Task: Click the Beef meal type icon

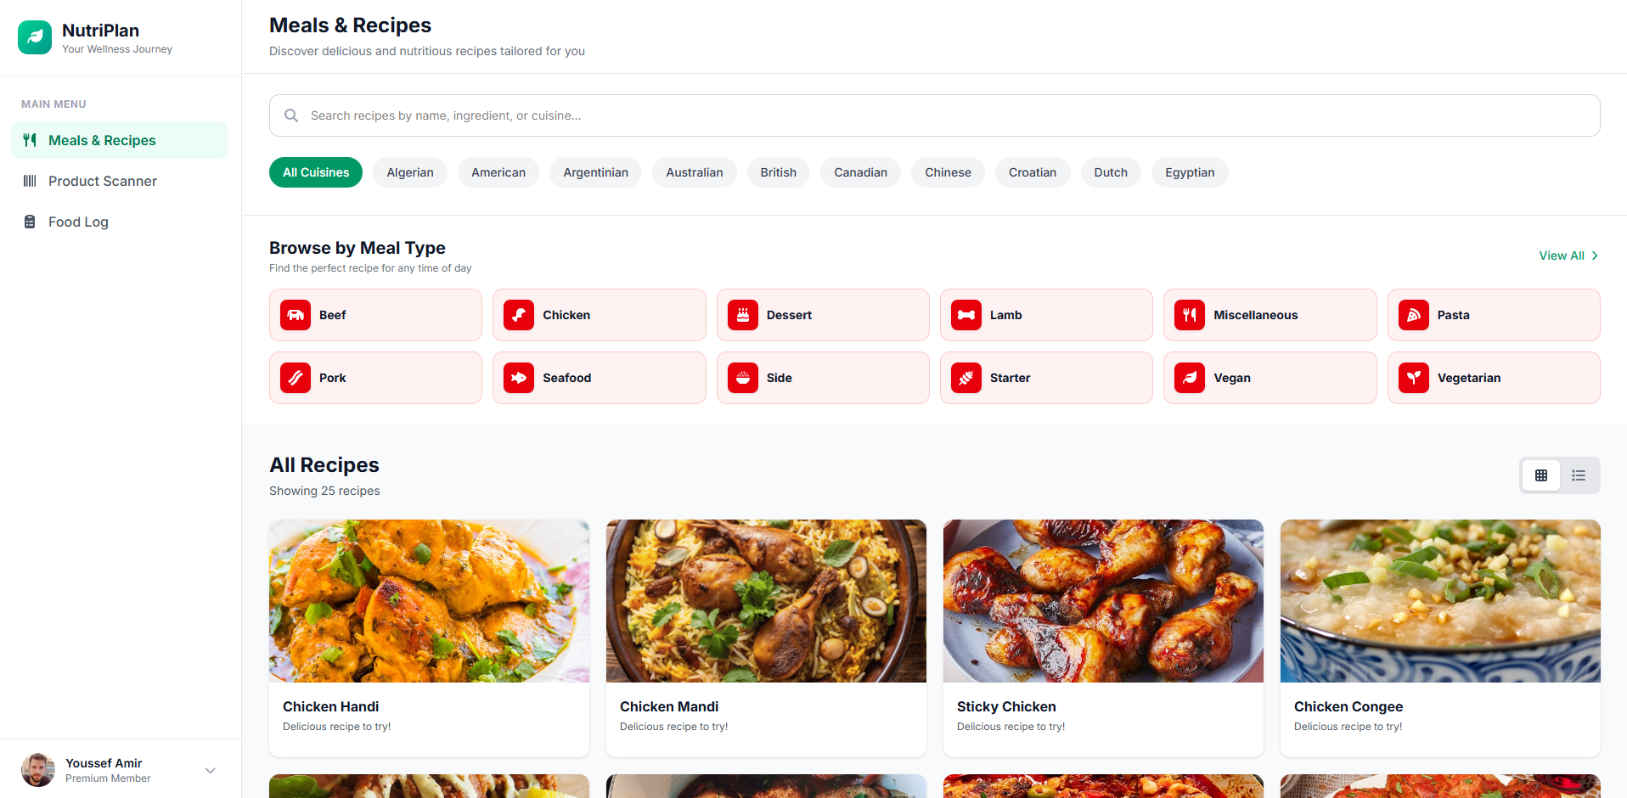Action: (296, 315)
